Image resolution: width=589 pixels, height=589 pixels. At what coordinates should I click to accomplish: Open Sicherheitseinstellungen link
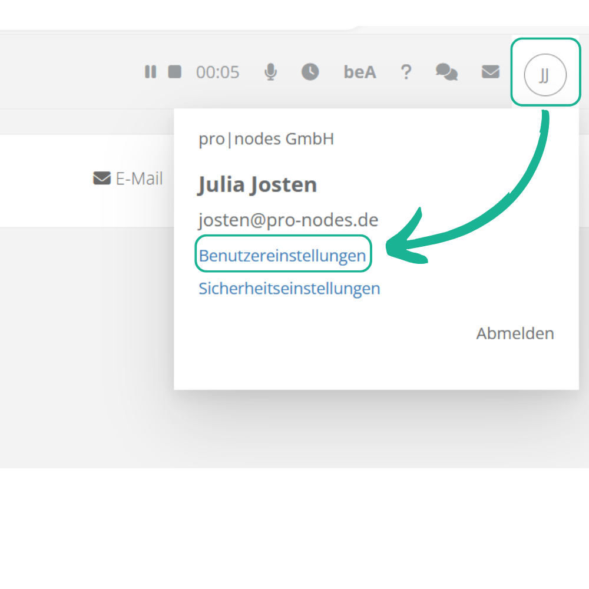point(289,289)
